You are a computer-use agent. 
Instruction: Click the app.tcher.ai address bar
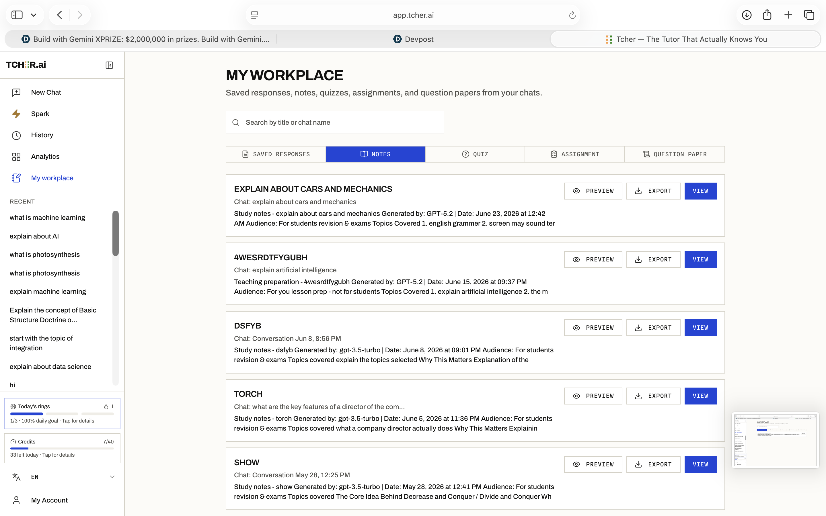point(413,15)
